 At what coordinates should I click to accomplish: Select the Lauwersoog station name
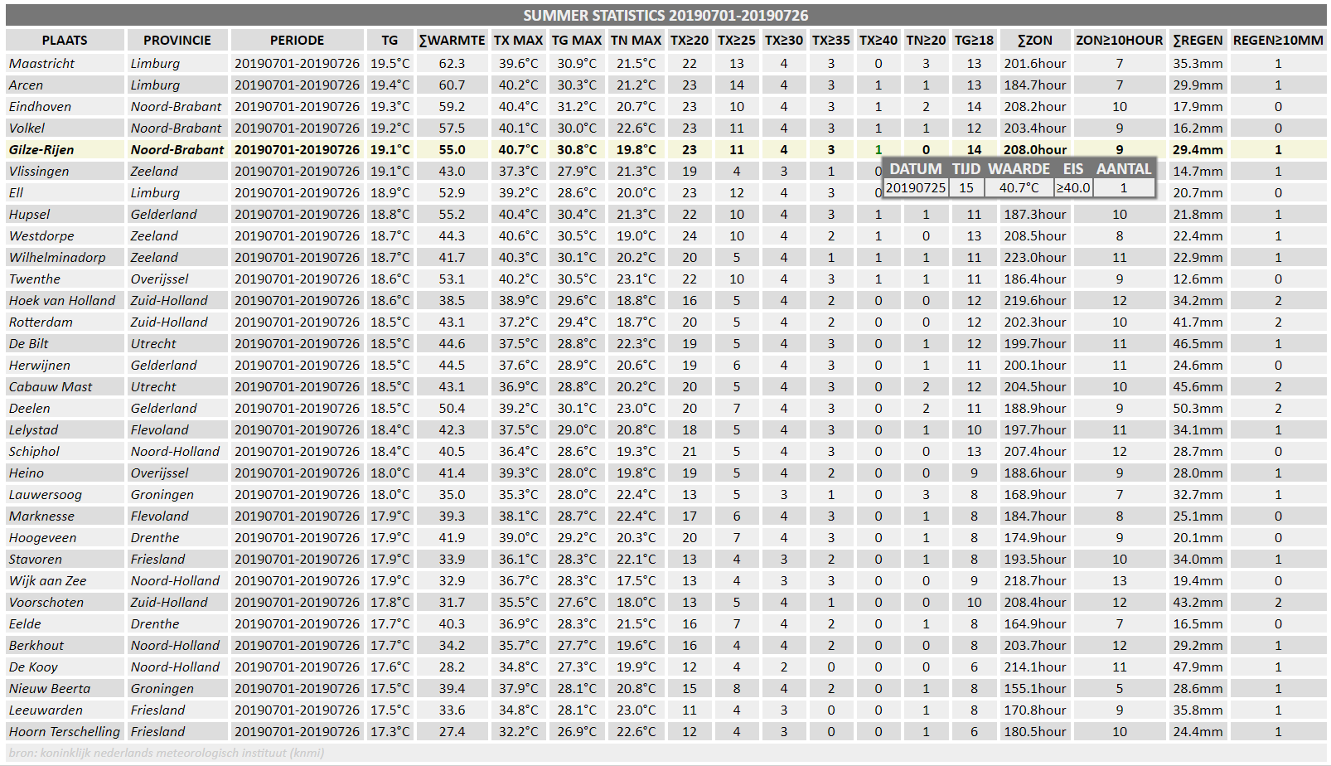pyautogui.click(x=46, y=494)
